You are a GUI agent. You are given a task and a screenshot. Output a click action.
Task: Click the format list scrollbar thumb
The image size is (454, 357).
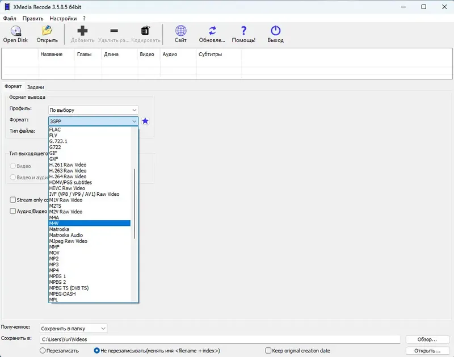(x=134, y=204)
